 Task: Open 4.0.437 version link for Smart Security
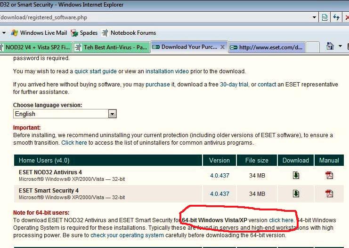[x=219, y=194]
